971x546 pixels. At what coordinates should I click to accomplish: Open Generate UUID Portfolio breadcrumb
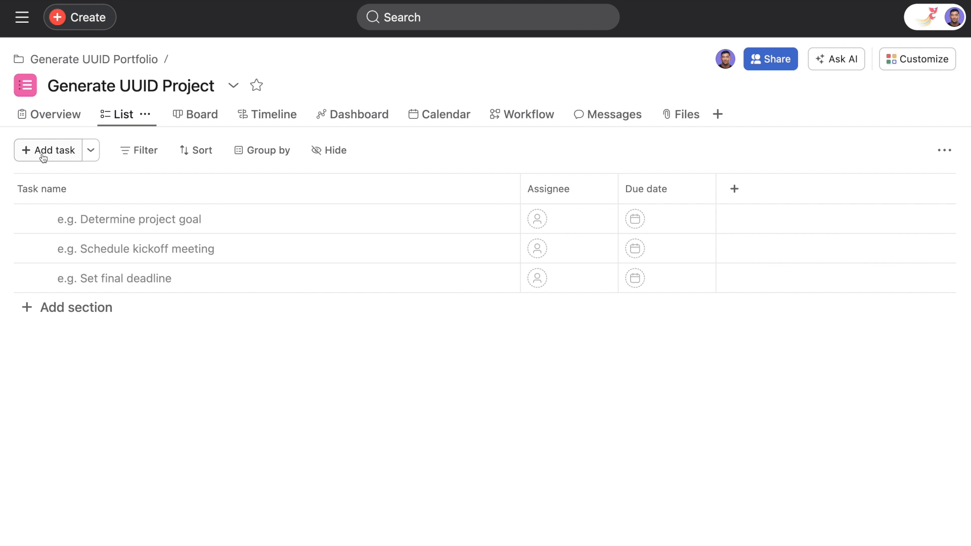[94, 59]
